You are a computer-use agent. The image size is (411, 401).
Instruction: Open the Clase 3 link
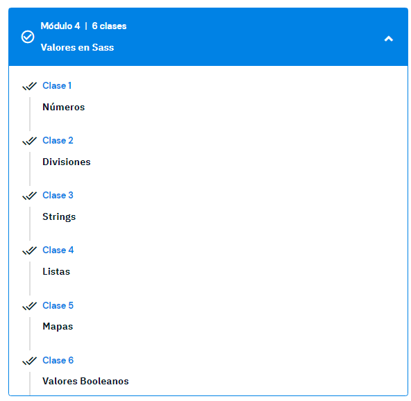pos(58,195)
